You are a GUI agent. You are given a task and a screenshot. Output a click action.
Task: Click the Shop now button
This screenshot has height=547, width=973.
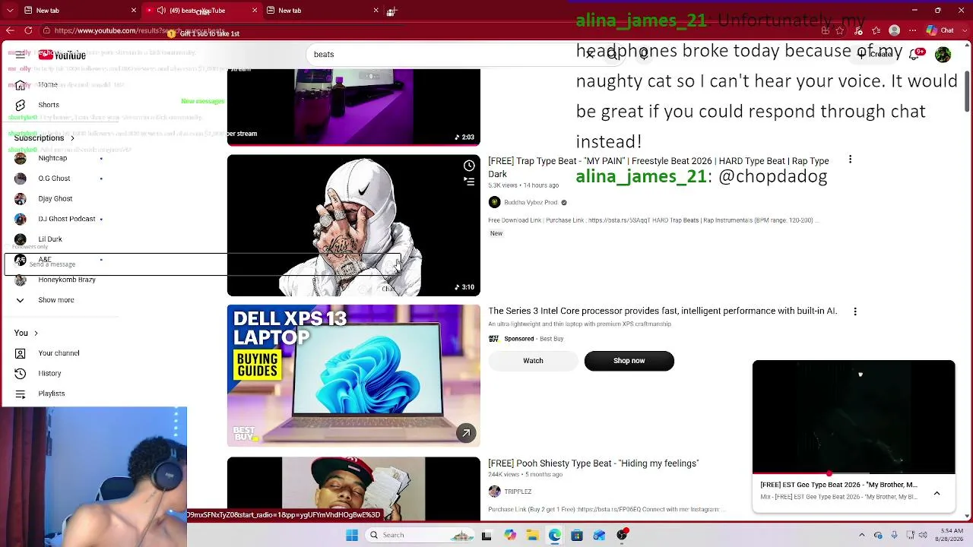pos(629,361)
